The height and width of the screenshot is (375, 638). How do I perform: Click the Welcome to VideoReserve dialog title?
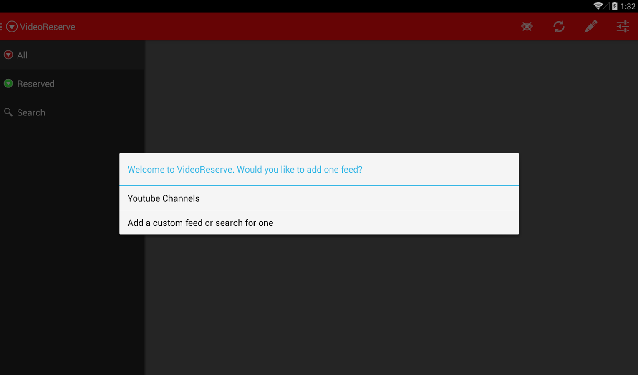245,170
